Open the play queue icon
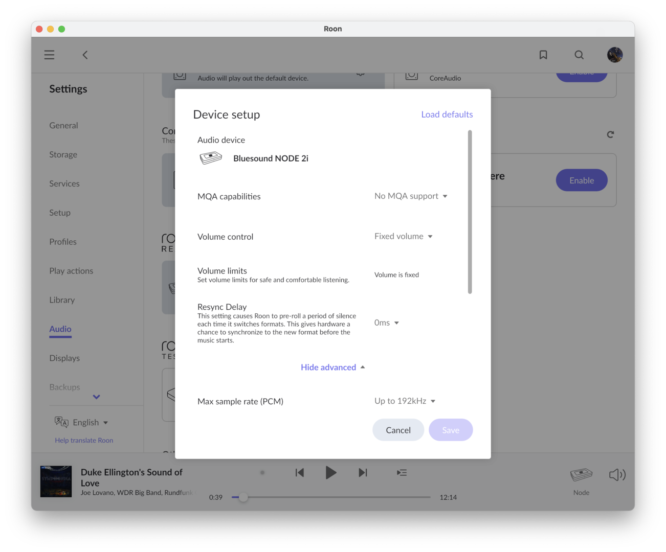Viewport: 666px width, 552px height. click(402, 473)
